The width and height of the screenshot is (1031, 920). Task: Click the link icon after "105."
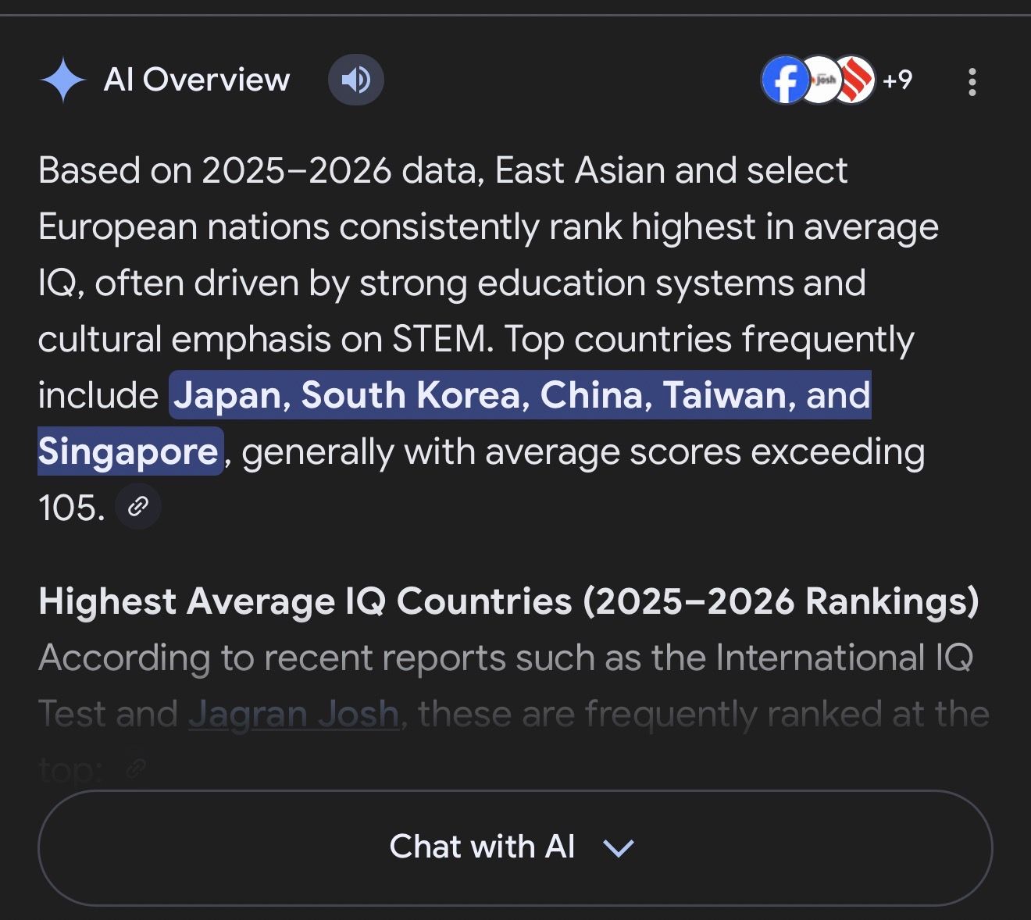138,507
